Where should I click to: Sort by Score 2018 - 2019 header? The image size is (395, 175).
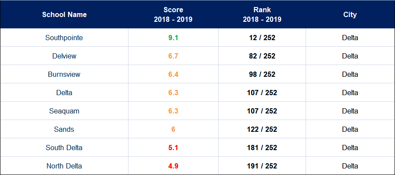pyautogui.click(x=173, y=14)
